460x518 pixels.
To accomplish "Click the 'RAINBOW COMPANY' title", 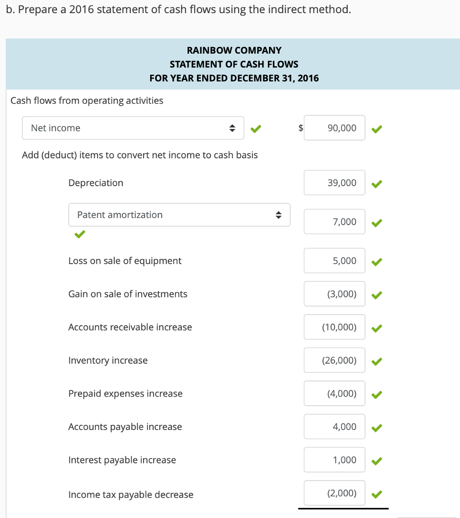I will click(x=234, y=50).
